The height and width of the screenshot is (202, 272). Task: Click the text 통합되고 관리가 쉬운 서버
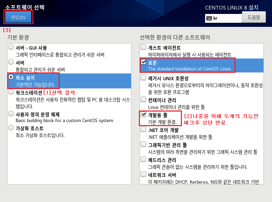click(x=40, y=70)
